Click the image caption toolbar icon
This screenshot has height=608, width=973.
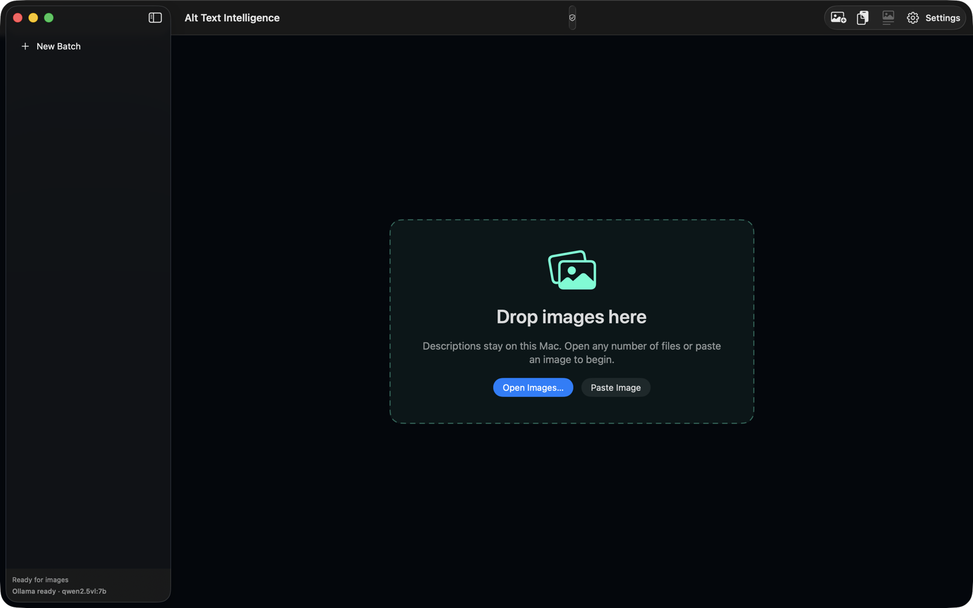point(888,18)
